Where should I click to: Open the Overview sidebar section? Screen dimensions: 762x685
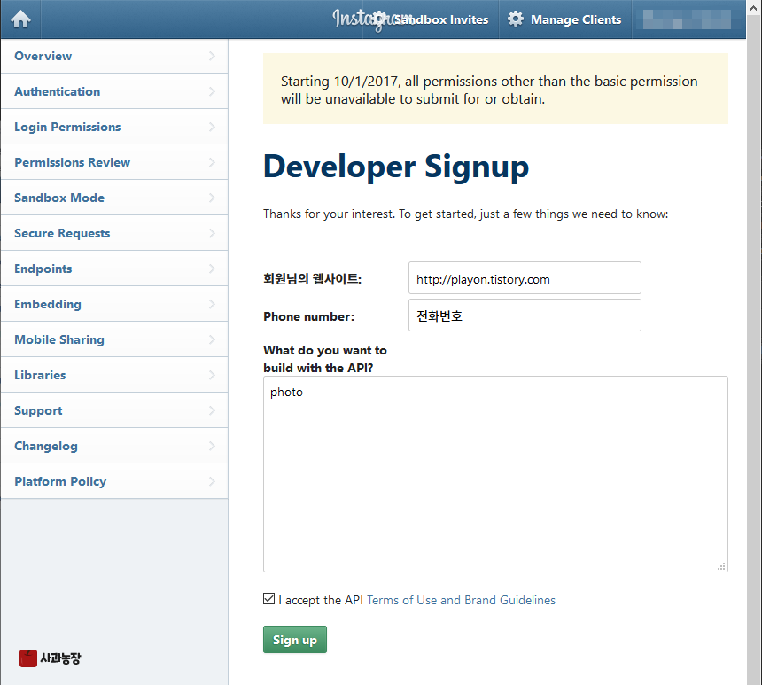pos(114,56)
